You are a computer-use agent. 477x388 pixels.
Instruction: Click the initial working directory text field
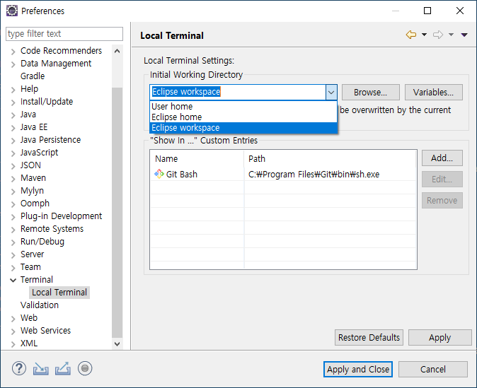click(238, 92)
